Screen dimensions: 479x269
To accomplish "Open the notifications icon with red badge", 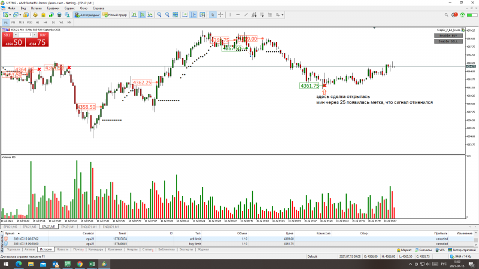I will (454, 14).
